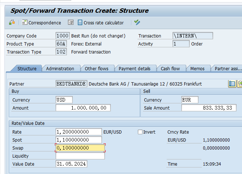This screenshot has width=242, height=174.
Task: Select the Sell Currency field showing EUR
Action: click(190, 100)
